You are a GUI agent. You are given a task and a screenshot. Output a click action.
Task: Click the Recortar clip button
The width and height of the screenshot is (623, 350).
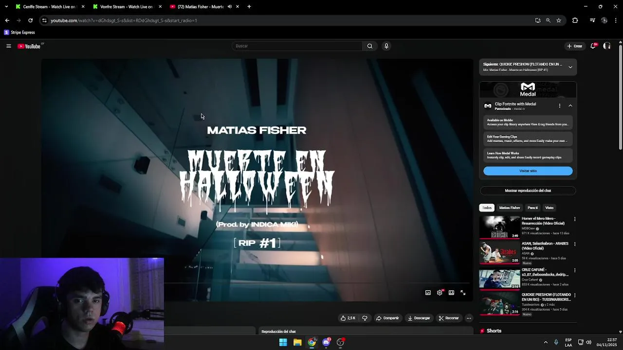[x=449, y=318]
